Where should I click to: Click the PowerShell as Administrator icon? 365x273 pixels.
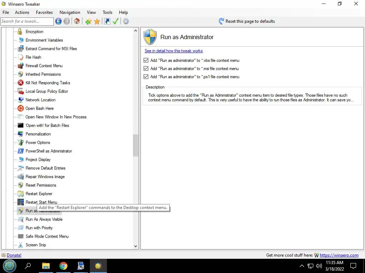pyautogui.click(x=21, y=151)
